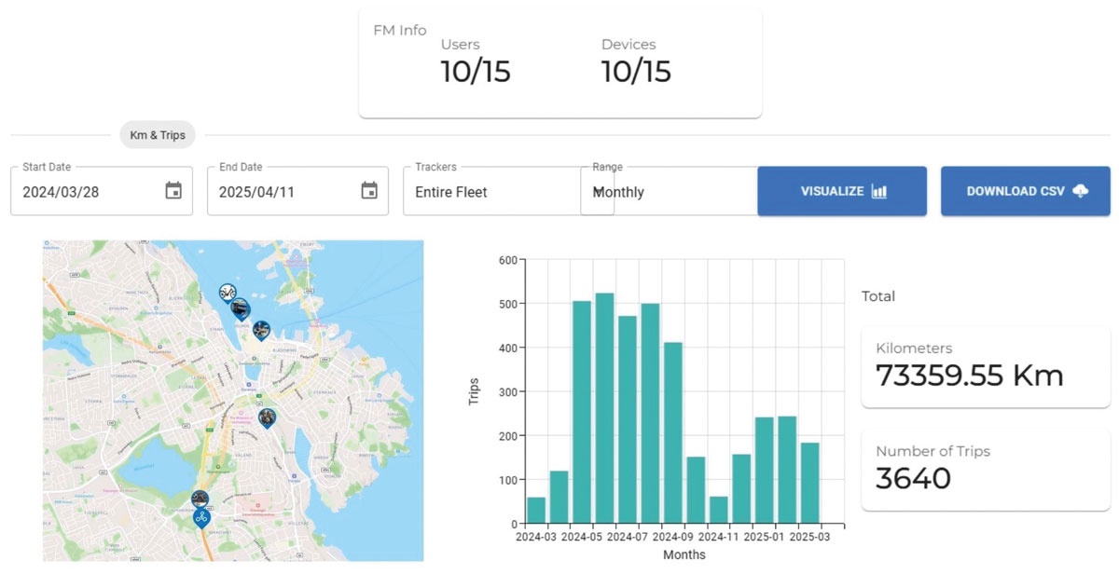Click the photo marker on the harbor waterfront
The height and width of the screenshot is (588, 1119).
pos(261,329)
